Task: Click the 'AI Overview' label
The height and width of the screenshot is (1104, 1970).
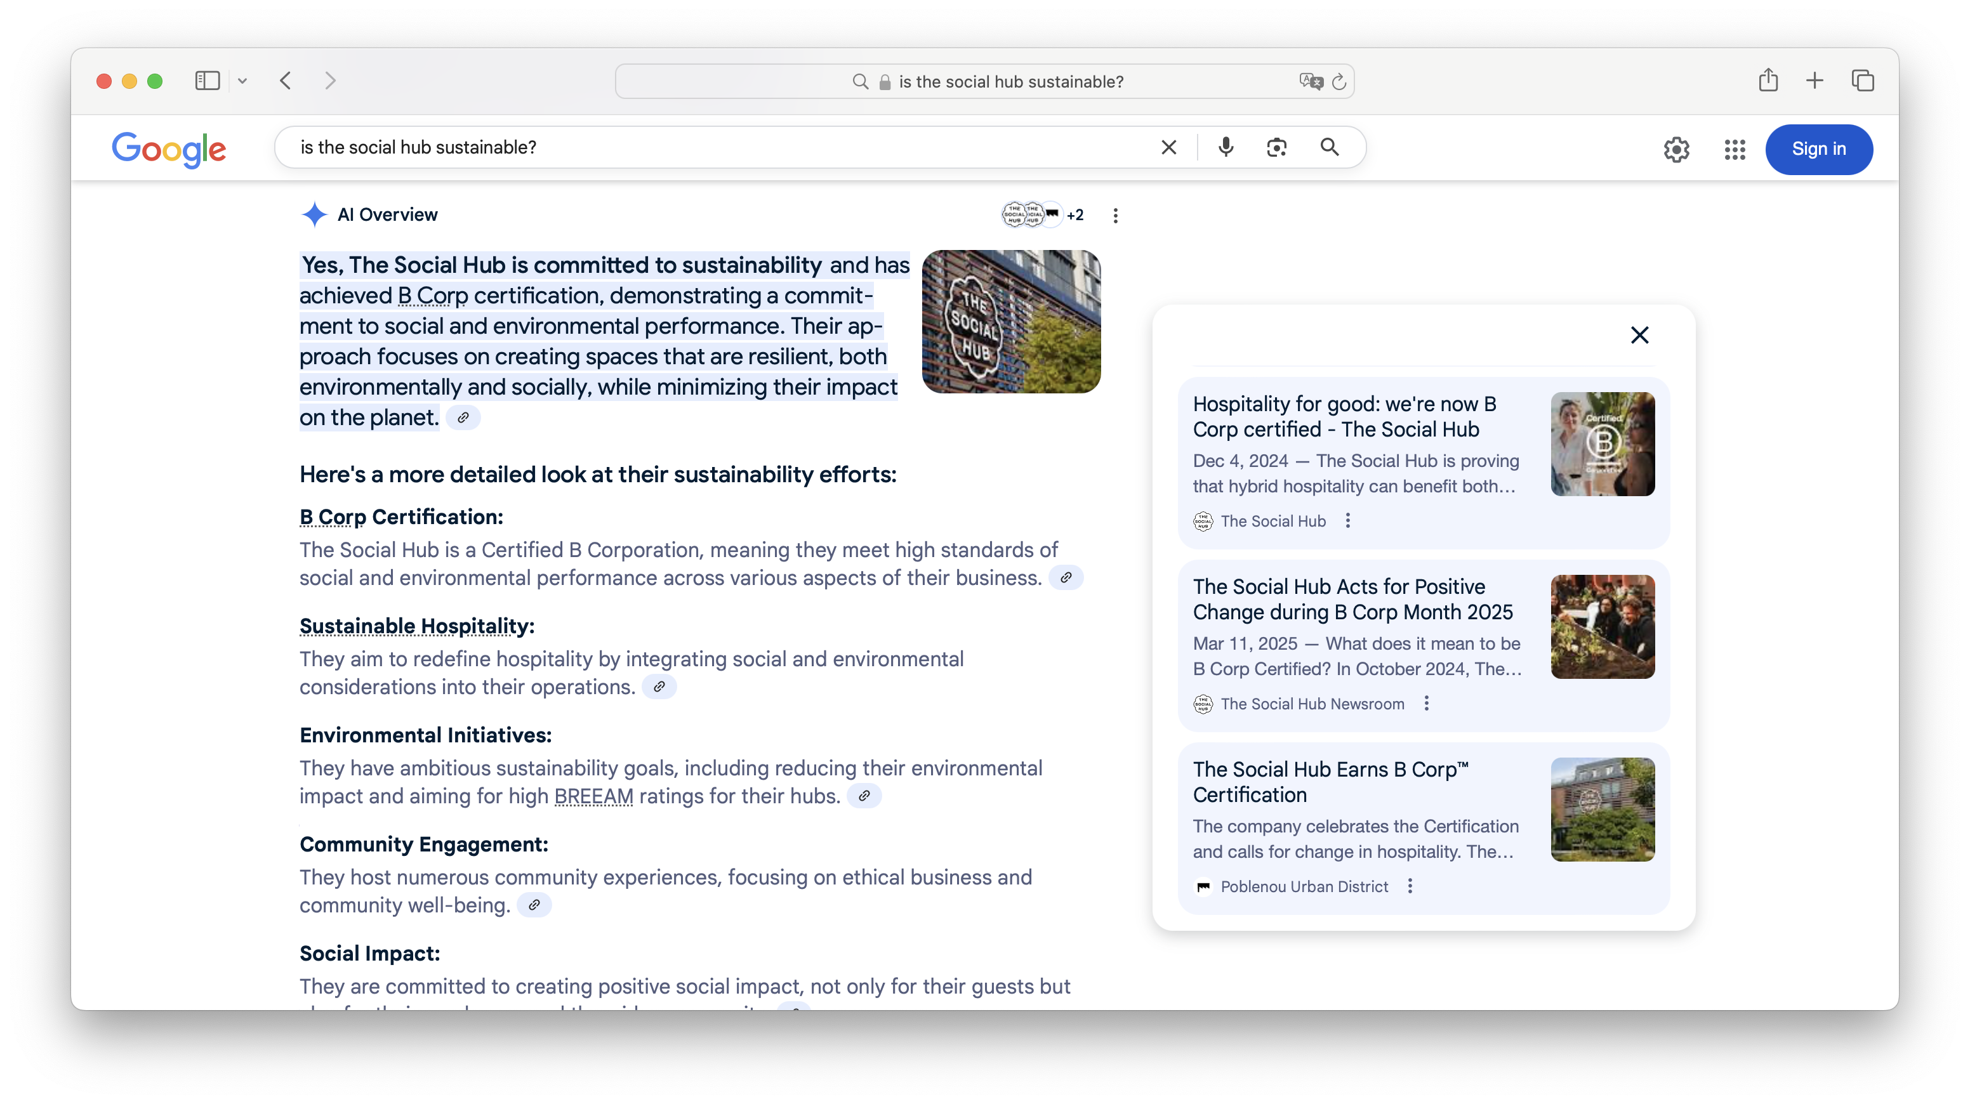Action: 387,215
